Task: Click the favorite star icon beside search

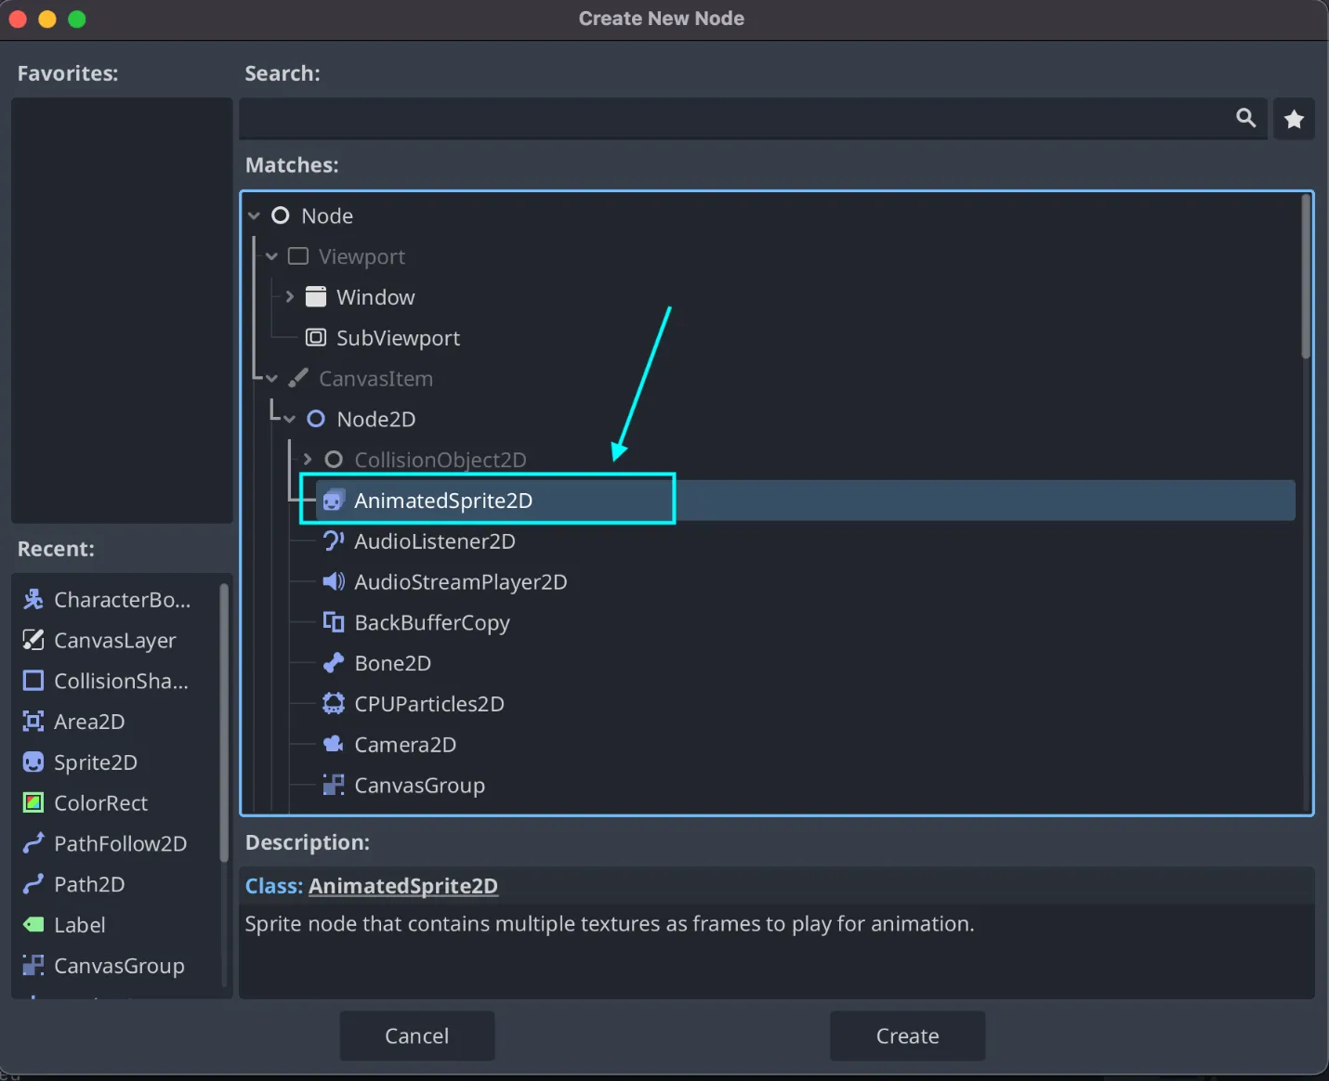Action: (1294, 119)
